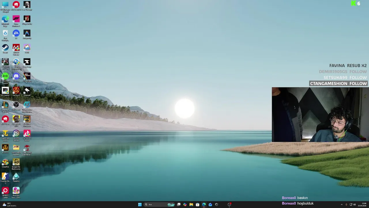Open the Steam desktop shortcut
Viewport: 369px width, 208px height.
click(x=5, y=49)
